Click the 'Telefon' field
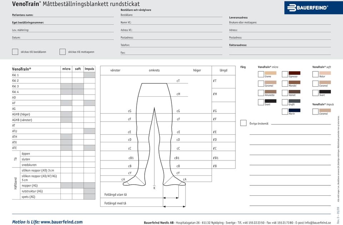 click(171, 45)
